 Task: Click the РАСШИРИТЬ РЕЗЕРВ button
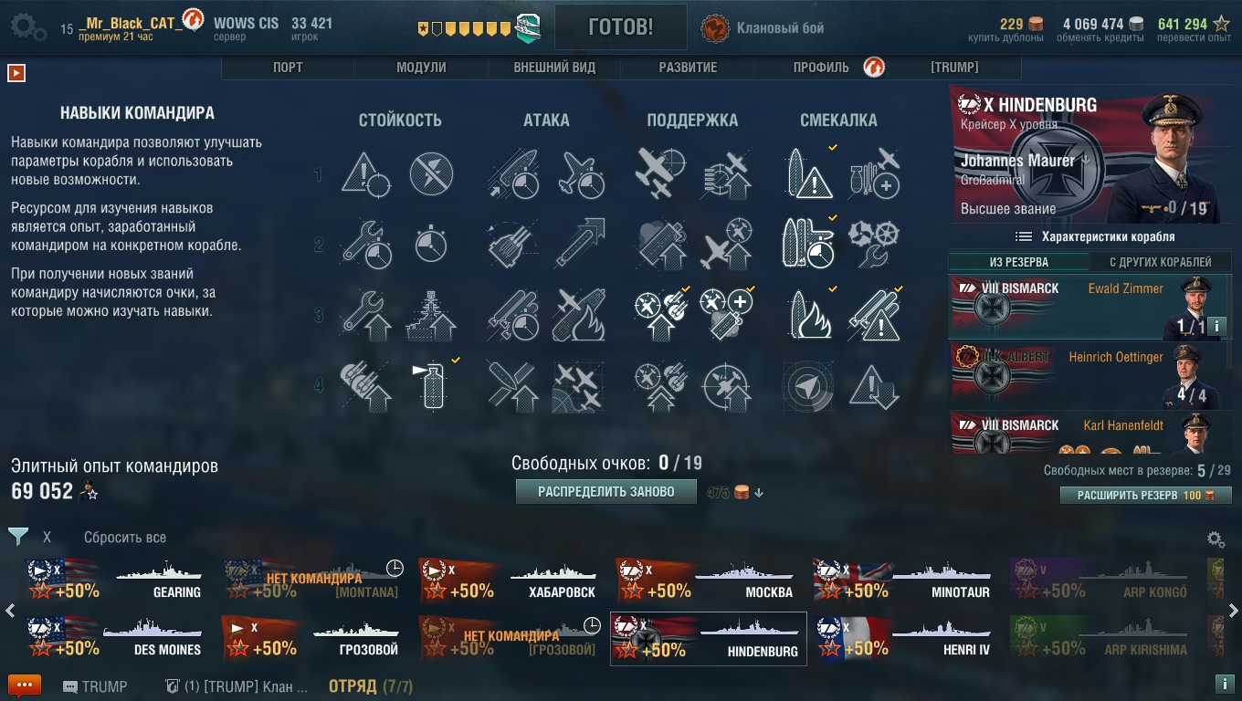1146,496
